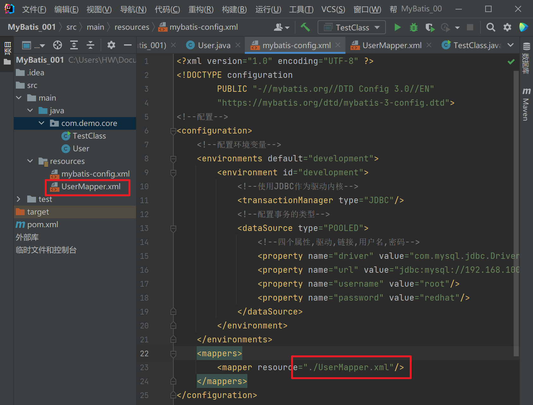Toggle the Maven tool window
Screen dimensions: 533x405
pyautogui.click(x=526, y=104)
